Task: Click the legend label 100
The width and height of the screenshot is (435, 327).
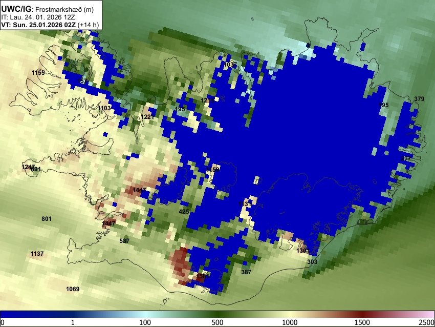Action: point(145,322)
